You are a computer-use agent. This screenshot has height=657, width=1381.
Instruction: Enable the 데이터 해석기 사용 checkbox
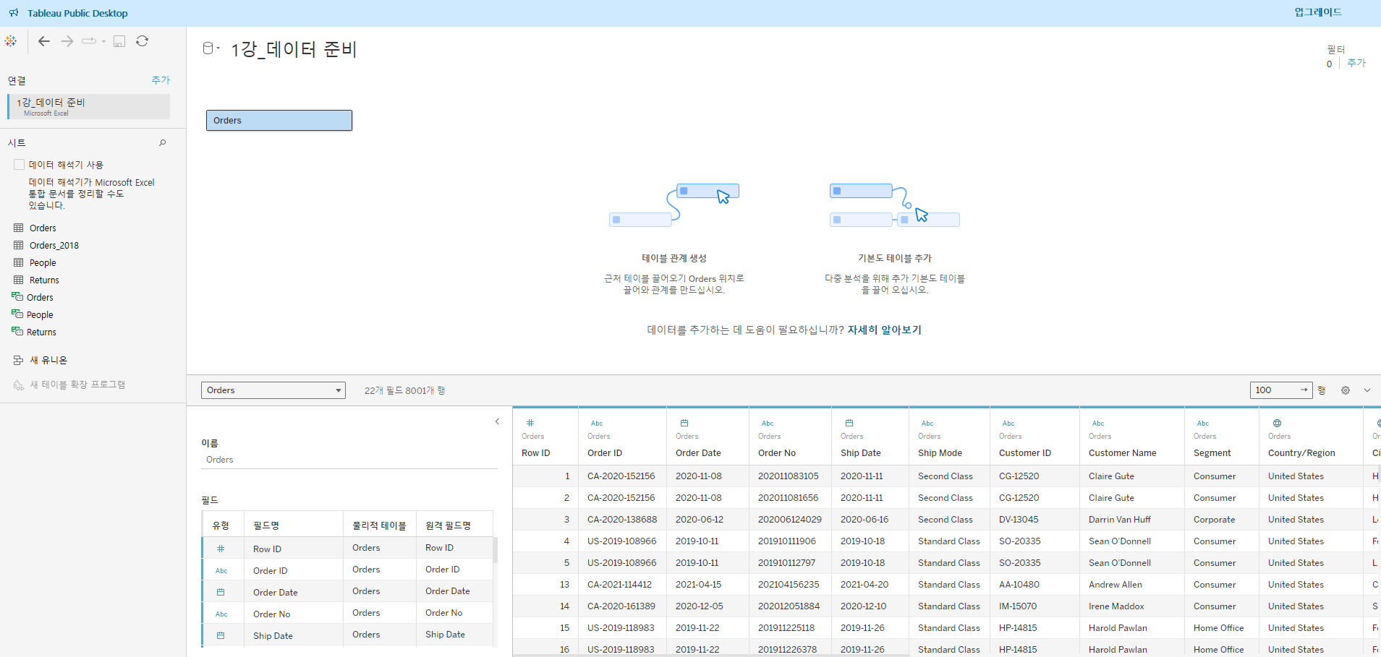[20, 165]
